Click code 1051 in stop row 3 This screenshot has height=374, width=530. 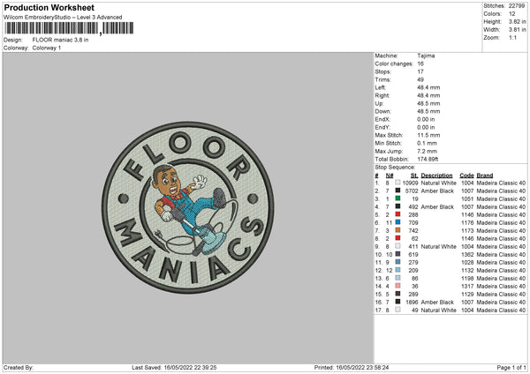pos(467,199)
